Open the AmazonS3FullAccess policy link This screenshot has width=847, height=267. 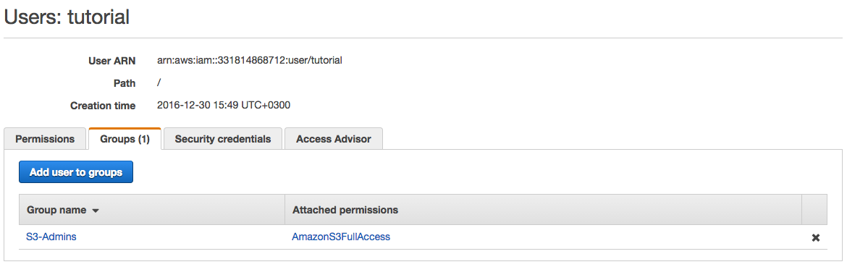[341, 237]
